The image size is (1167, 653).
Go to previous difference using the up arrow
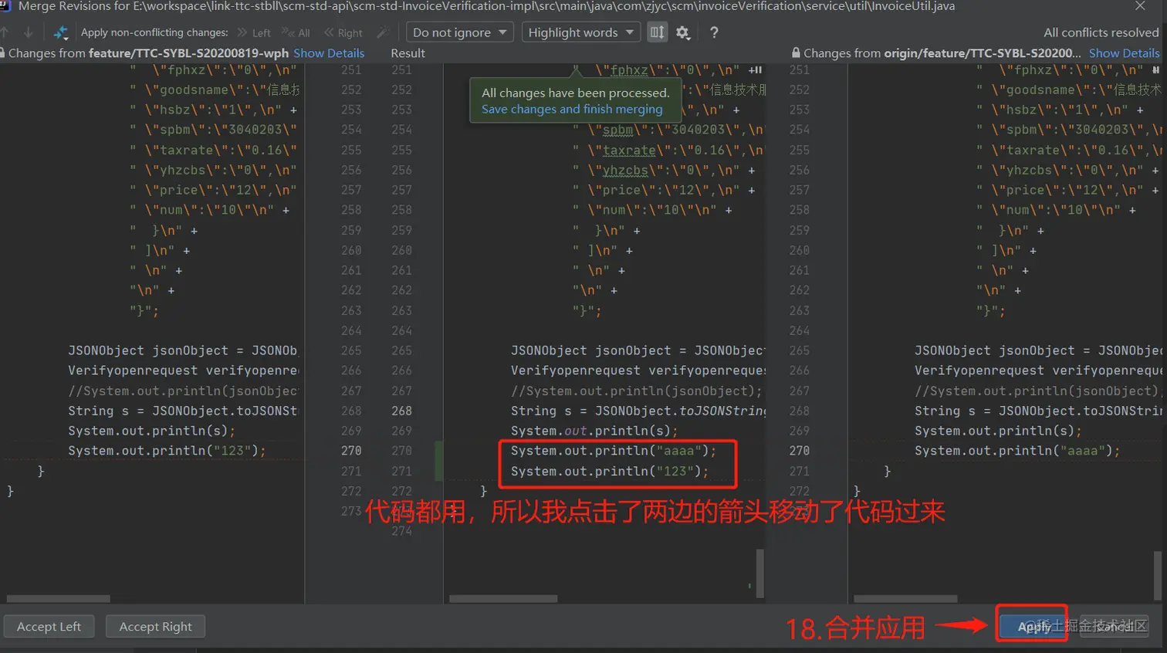[5, 32]
